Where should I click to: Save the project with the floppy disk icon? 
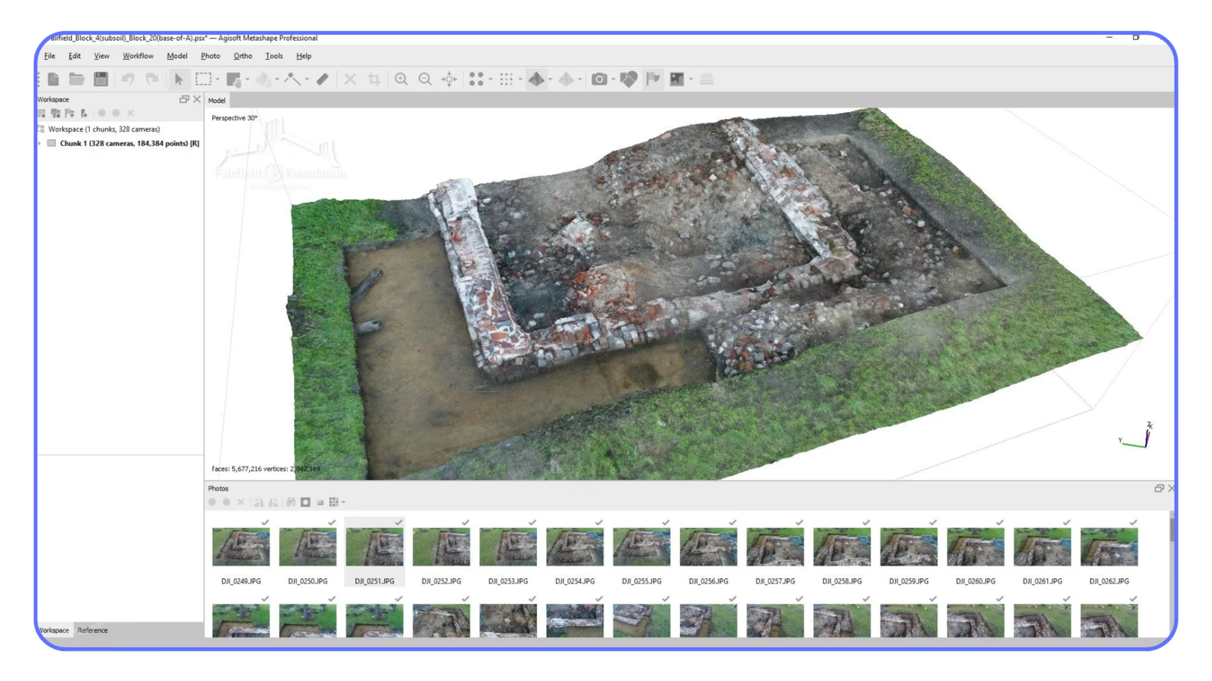pos(101,79)
